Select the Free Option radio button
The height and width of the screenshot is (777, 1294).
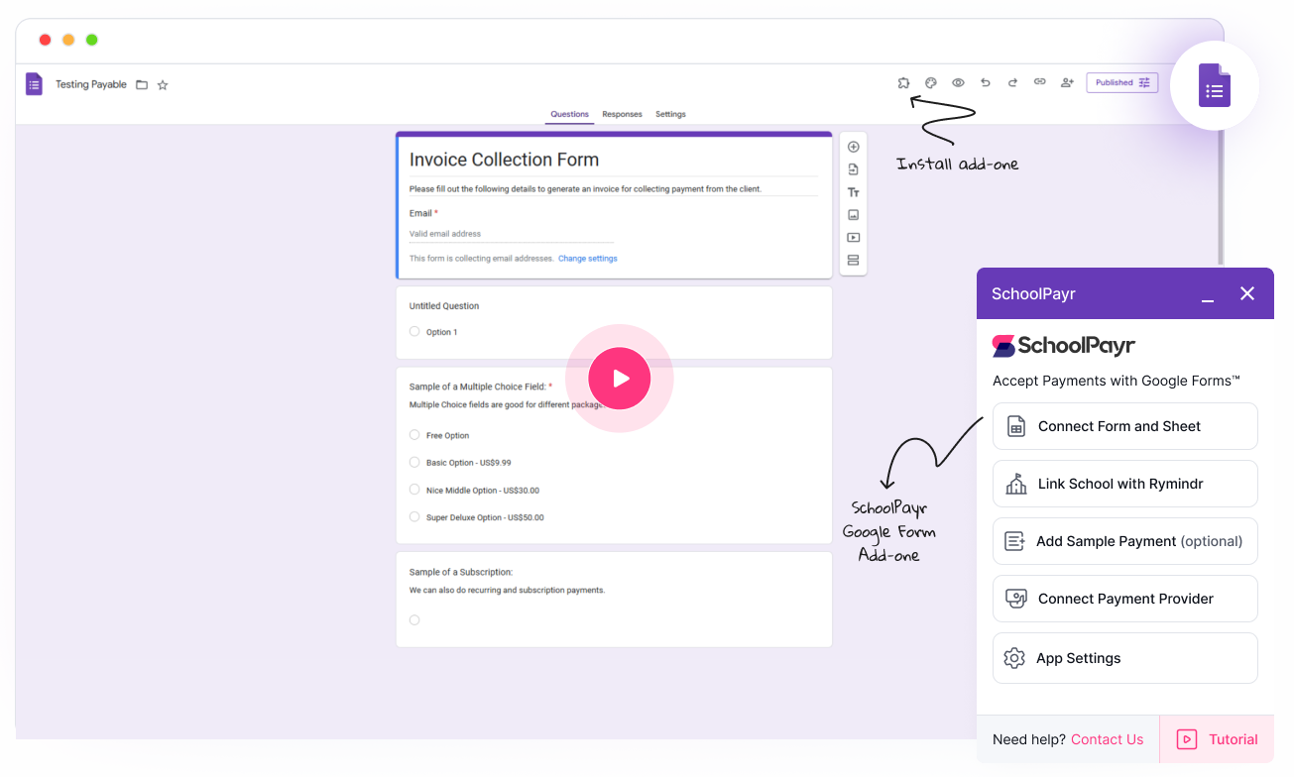[414, 435]
